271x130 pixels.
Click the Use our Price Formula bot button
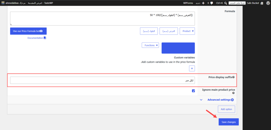28,31
